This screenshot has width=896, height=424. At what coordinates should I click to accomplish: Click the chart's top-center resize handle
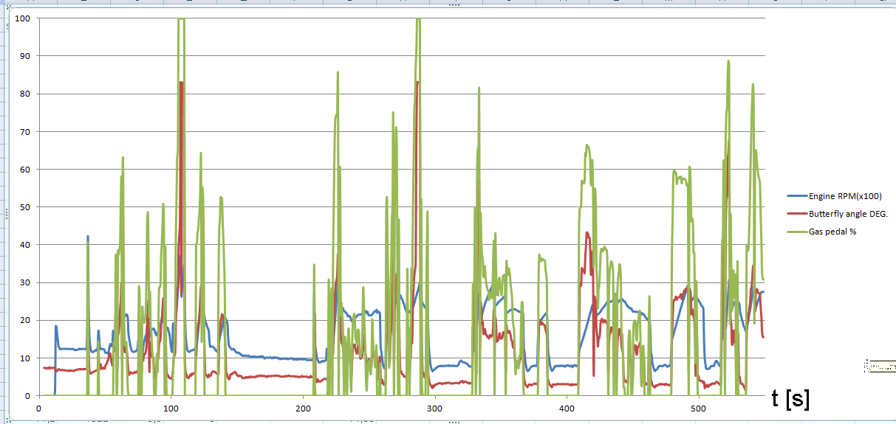click(454, 5)
